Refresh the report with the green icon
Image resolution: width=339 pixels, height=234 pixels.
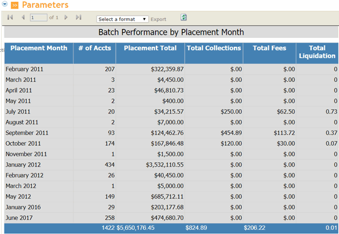(x=184, y=18)
